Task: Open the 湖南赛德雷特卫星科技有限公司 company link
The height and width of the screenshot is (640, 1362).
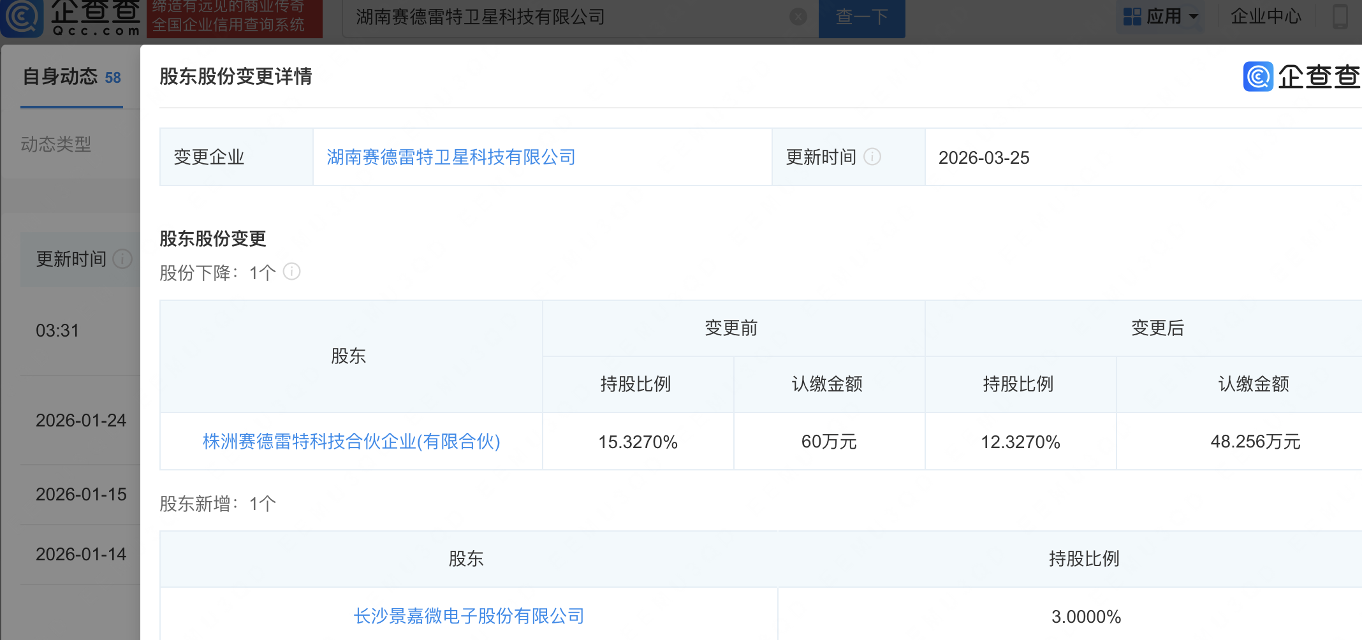Action: tap(451, 157)
